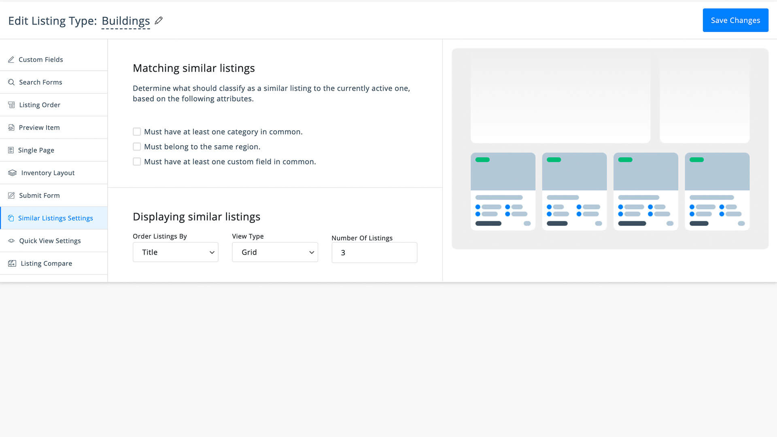Click the Search Forms magnifier icon

11,82
